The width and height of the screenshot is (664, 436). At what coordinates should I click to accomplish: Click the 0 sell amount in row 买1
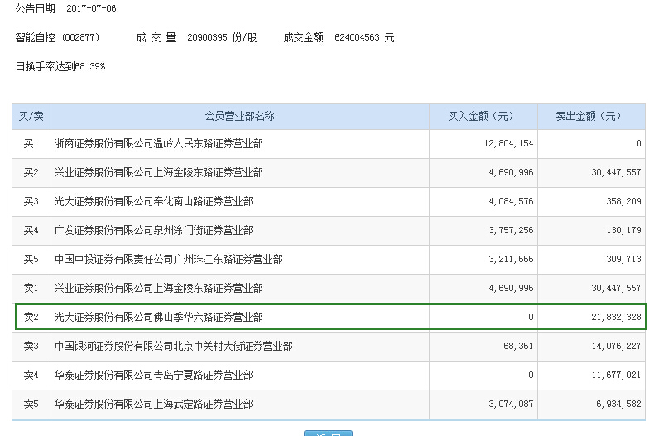click(x=638, y=143)
